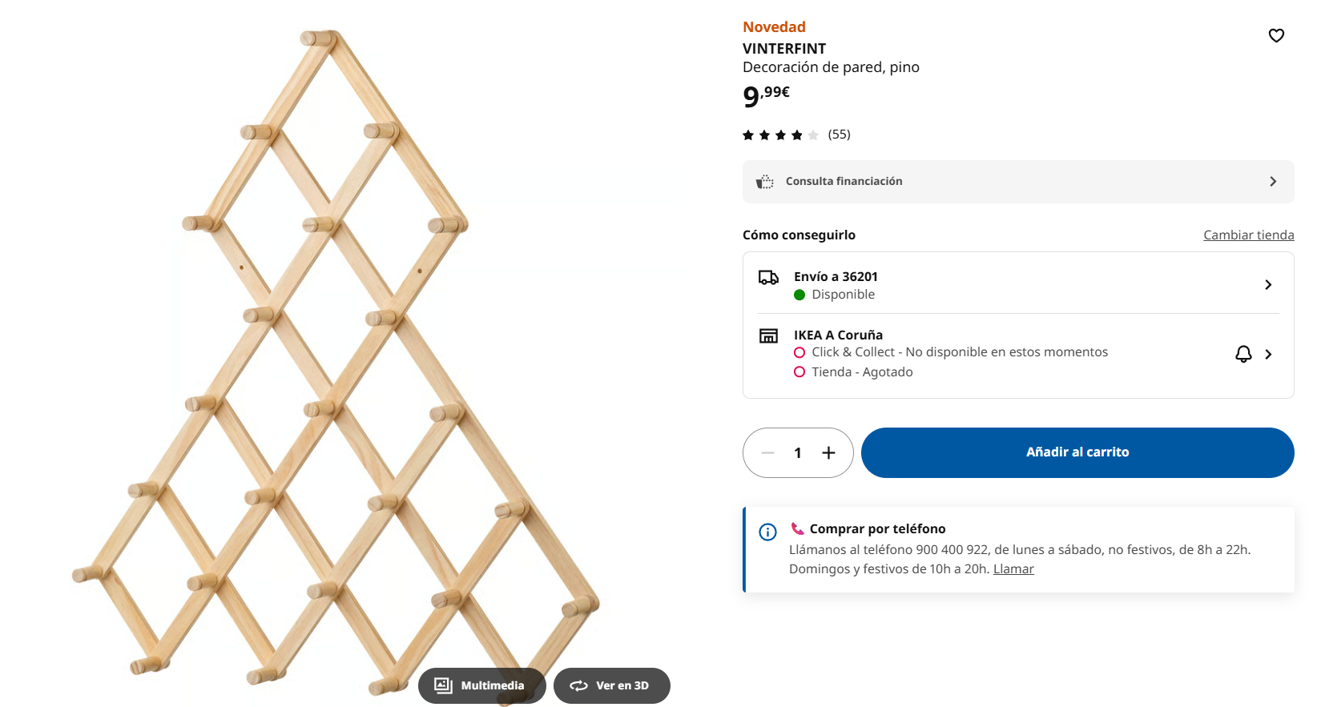Add product to favorites with heart icon
Image resolution: width=1325 pixels, height=707 pixels.
pyautogui.click(x=1276, y=35)
